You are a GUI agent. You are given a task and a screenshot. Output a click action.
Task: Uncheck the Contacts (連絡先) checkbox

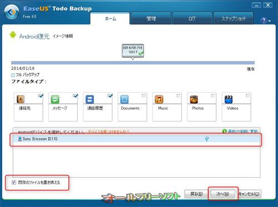(x=41, y=95)
